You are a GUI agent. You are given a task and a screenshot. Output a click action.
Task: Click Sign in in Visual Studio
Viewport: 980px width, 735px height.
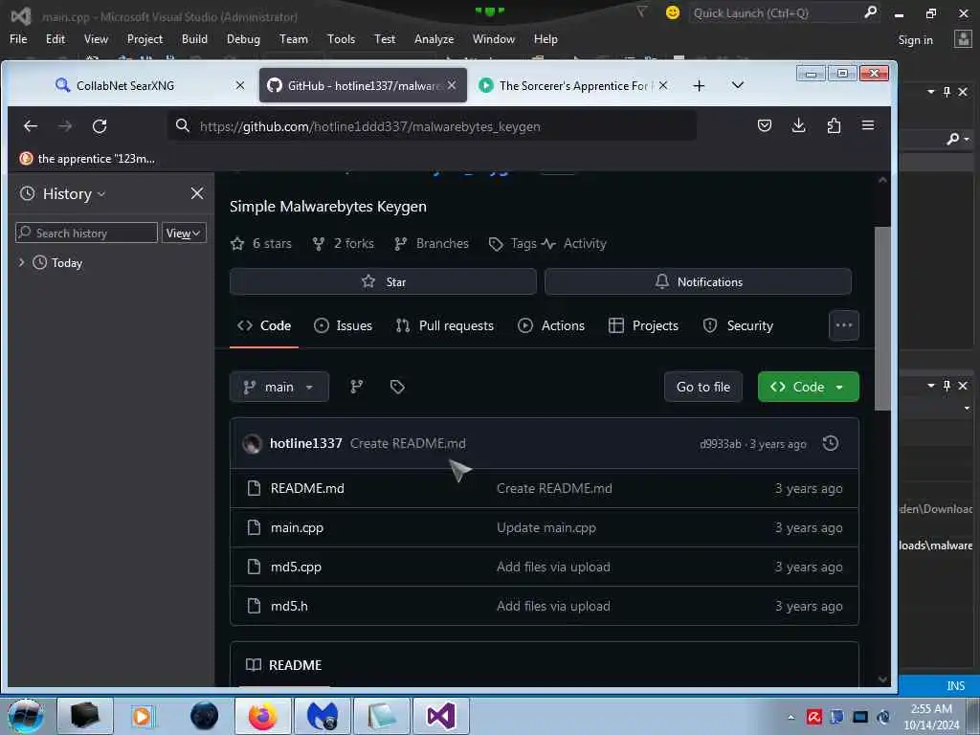click(915, 40)
